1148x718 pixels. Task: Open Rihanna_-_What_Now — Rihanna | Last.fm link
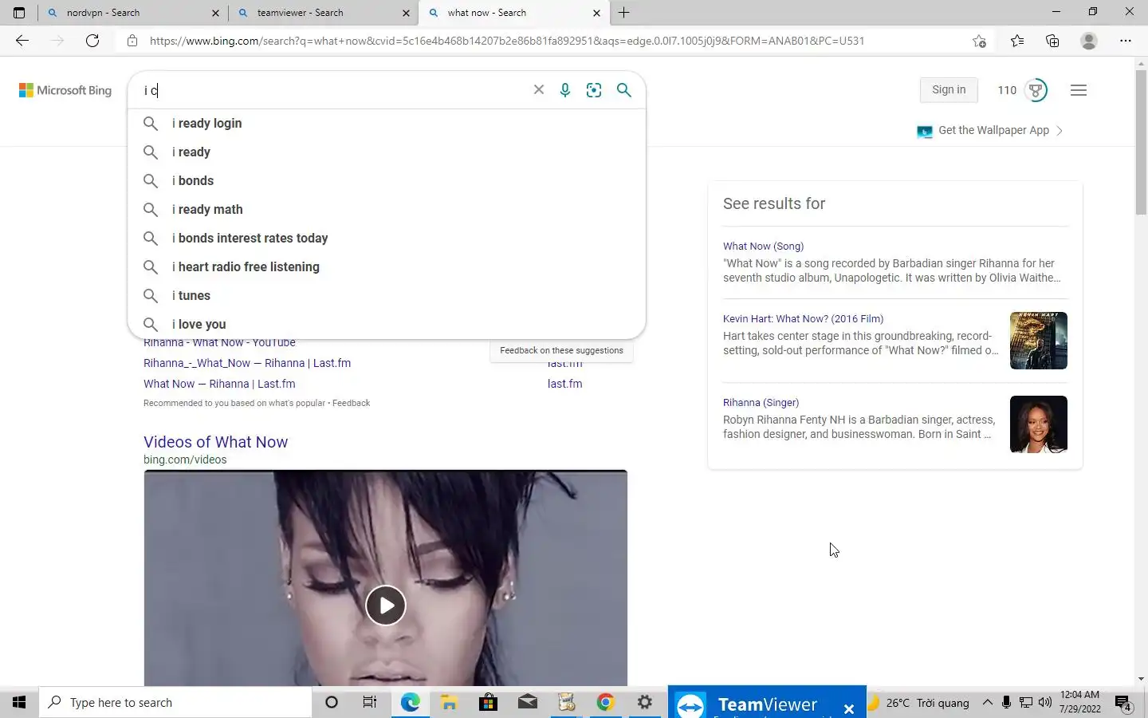point(247,363)
